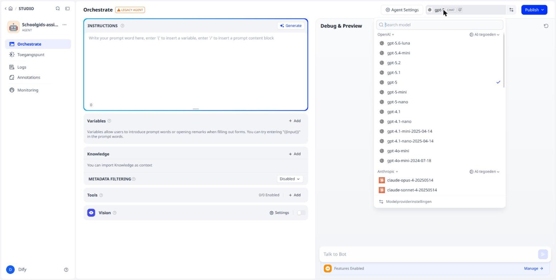Select the gpt-4.1-nano-2025-04-14 model
Viewport: 556px width, 280px height.
(x=439, y=141)
